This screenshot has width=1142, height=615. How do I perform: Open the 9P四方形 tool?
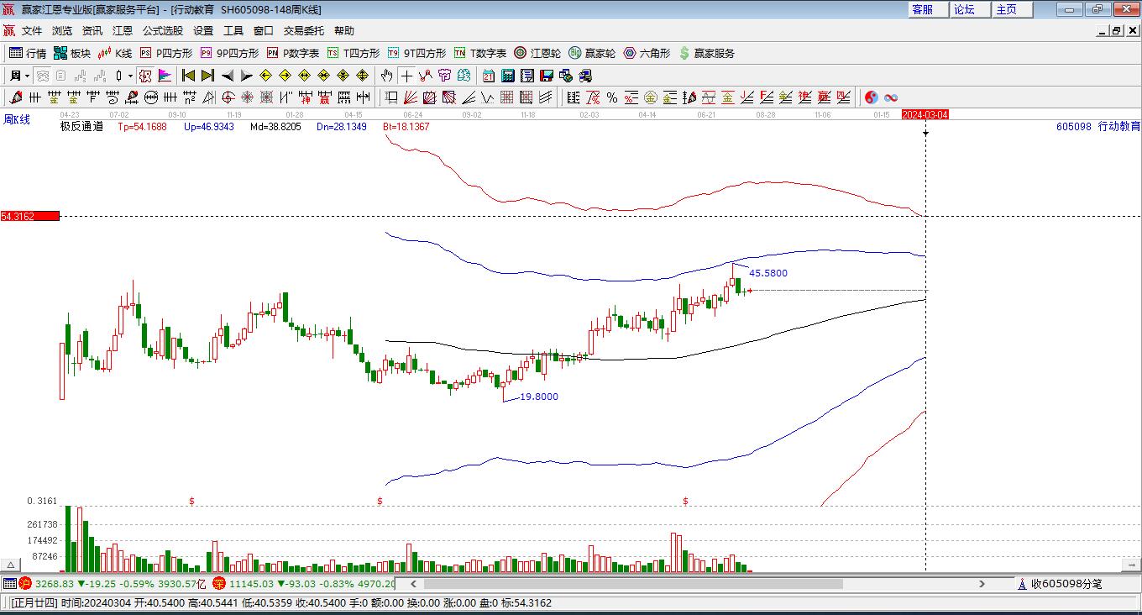click(x=229, y=53)
